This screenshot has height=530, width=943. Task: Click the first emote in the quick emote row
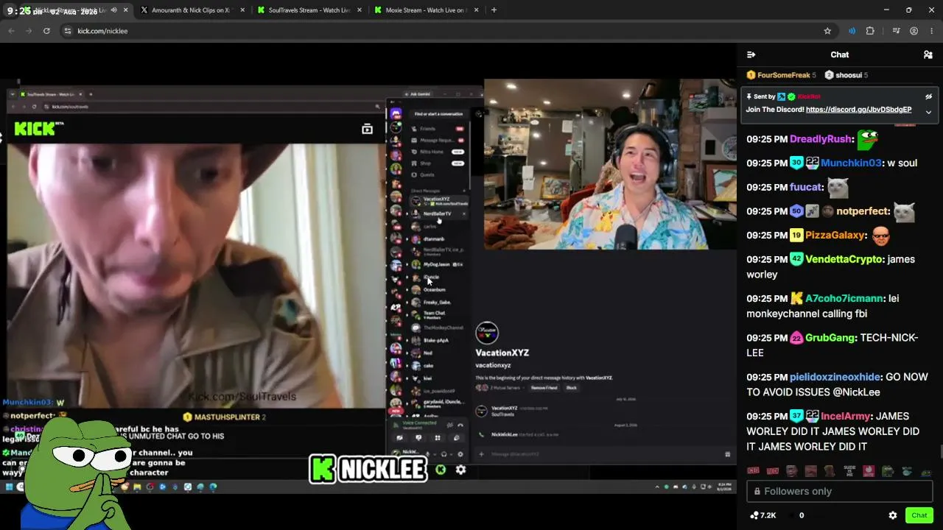(x=753, y=471)
